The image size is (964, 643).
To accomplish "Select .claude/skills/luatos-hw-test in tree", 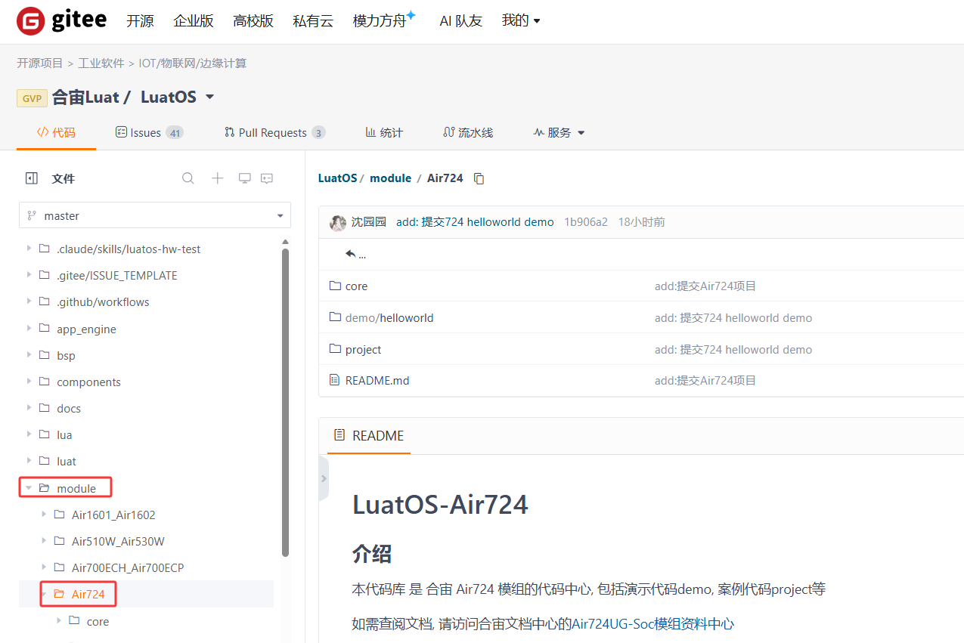I will pos(129,249).
